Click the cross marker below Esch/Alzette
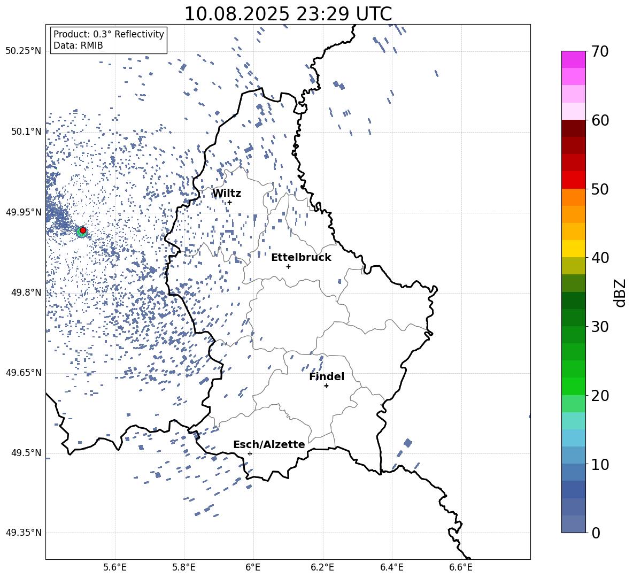The width and height of the screenshot is (633, 578). tap(250, 453)
